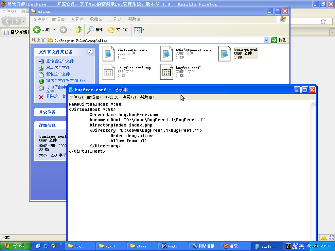Click the DocumentRoot line in Notepad

(x=147, y=120)
